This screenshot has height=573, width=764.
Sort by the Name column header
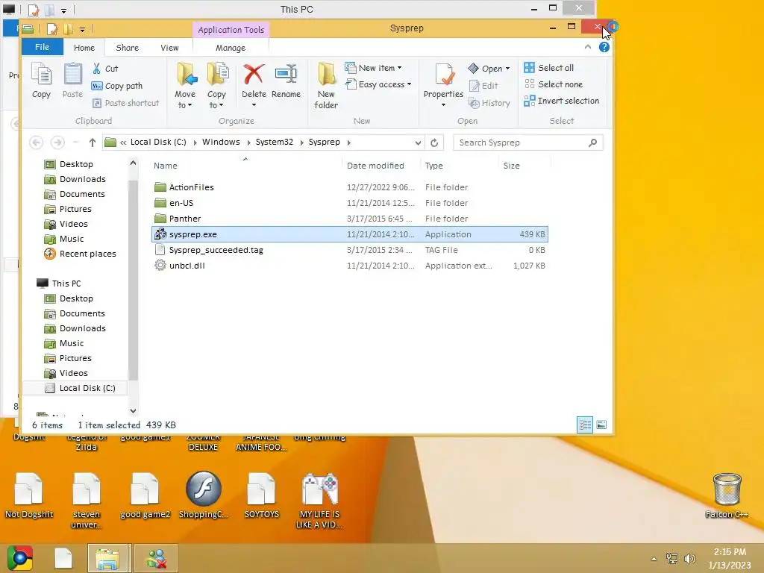pos(166,166)
